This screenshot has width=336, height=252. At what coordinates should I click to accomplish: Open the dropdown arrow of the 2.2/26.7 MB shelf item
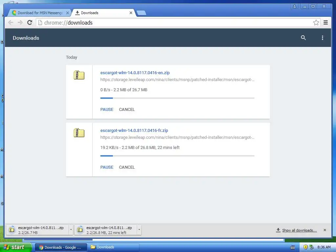(71, 230)
